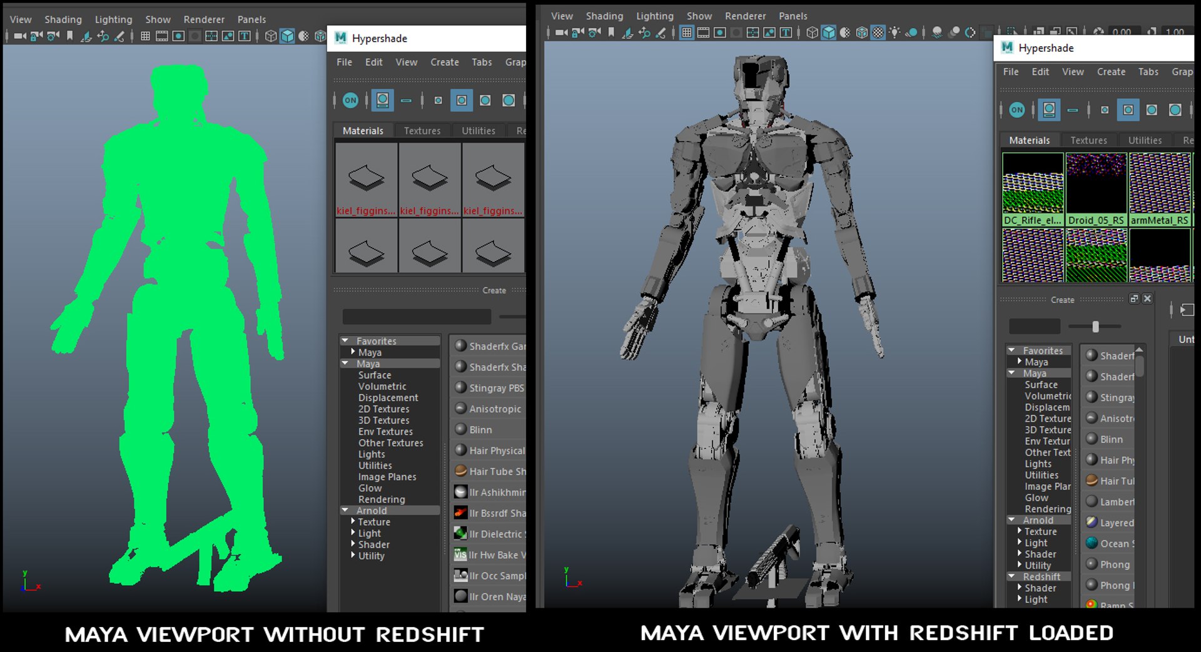Create Anisotropic shader in left Hypershade
Viewport: 1201px width, 652px height.
(488, 409)
